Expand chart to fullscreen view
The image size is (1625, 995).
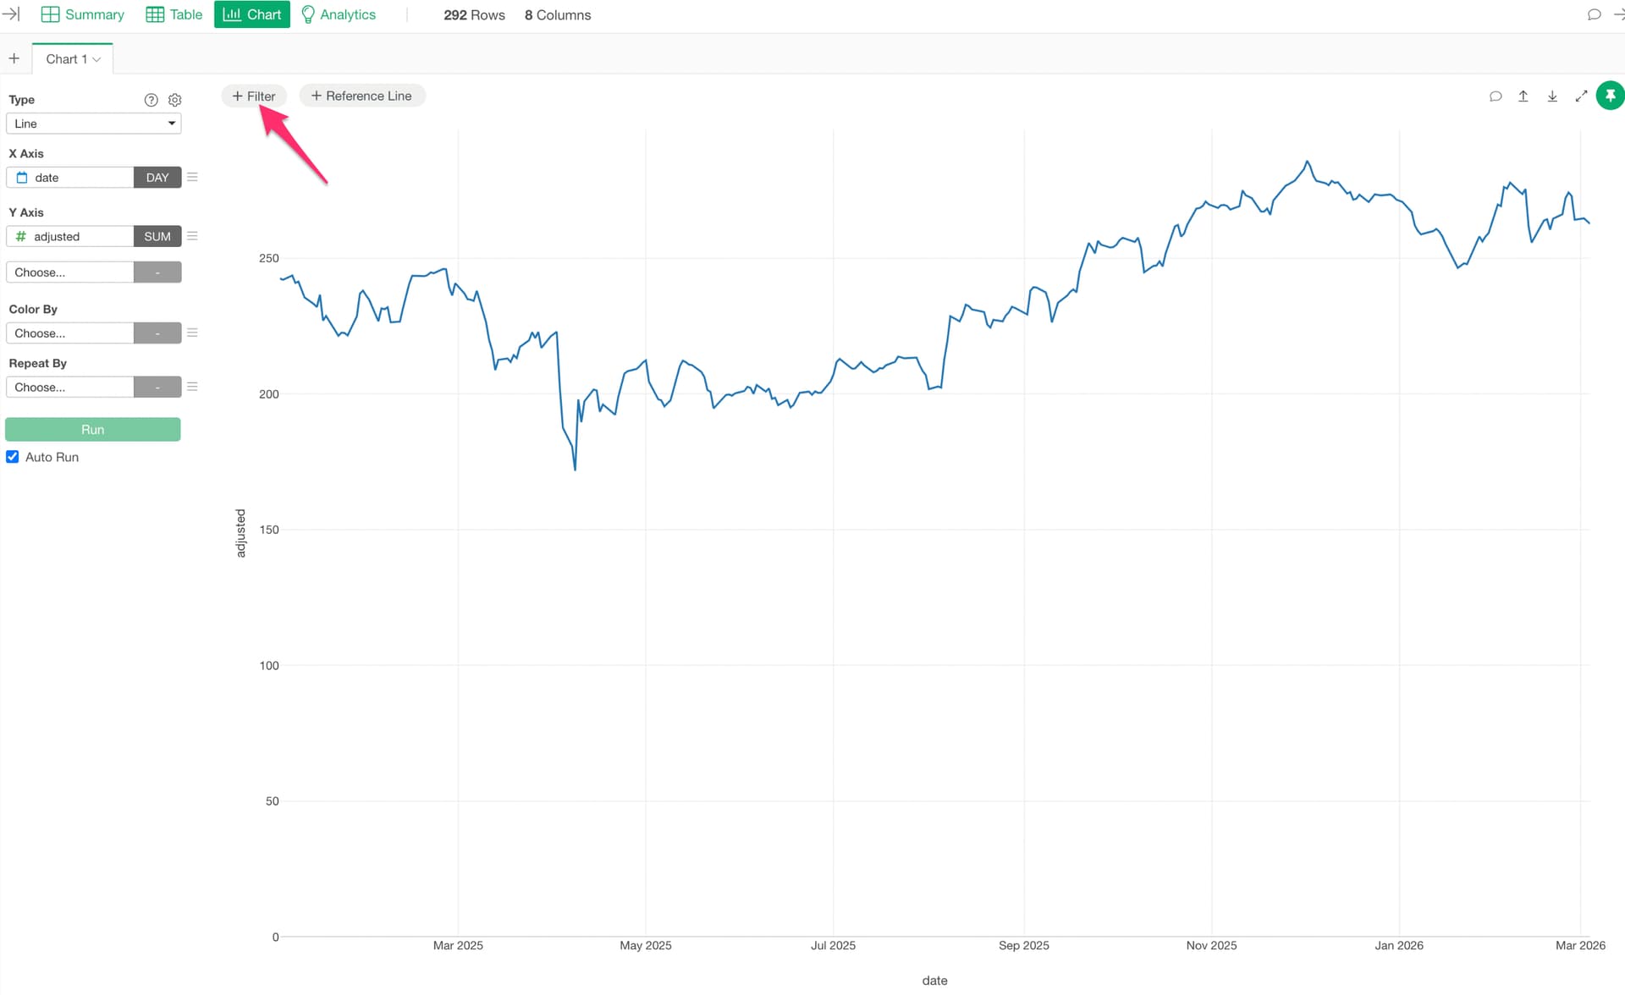pos(1581,96)
